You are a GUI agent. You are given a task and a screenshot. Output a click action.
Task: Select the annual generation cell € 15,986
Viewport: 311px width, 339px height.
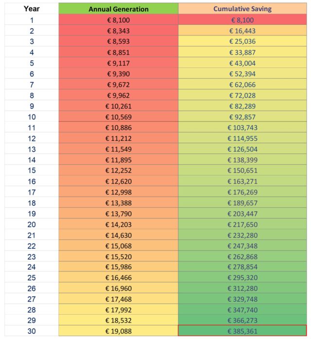[118, 267]
